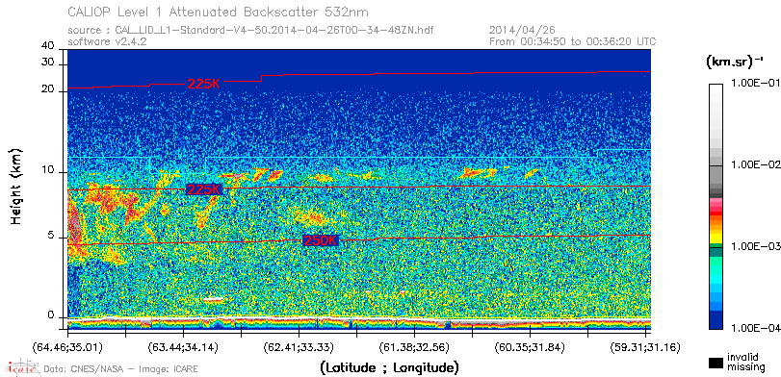Click the x-axis label (61.38;32.56)
Image resolution: width=781 pixels, height=377 pixels.
click(x=414, y=347)
